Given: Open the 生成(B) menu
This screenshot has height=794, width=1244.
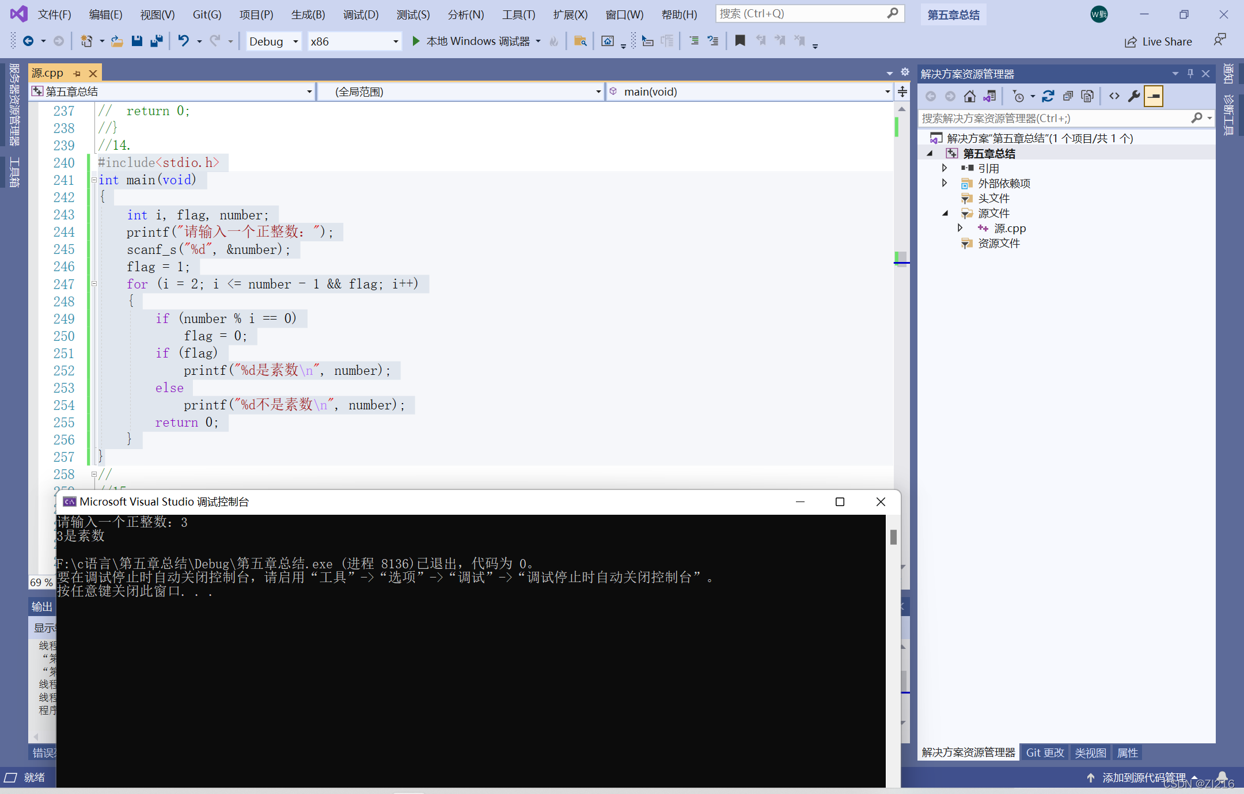Looking at the screenshot, I should [308, 14].
